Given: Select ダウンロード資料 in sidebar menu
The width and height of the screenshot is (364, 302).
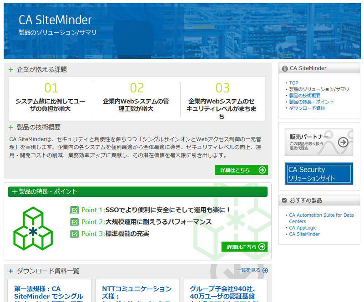Looking at the screenshot, I should 307,108.
